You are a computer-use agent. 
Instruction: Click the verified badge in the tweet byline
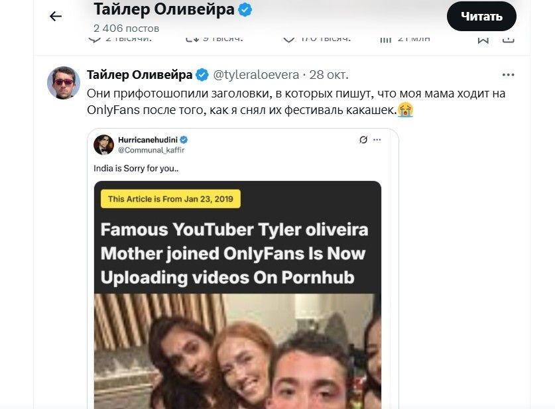click(x=202, y=75)
